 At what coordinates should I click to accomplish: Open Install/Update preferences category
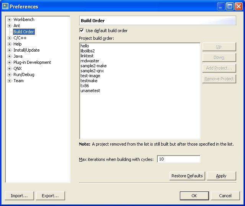point(26,50)
